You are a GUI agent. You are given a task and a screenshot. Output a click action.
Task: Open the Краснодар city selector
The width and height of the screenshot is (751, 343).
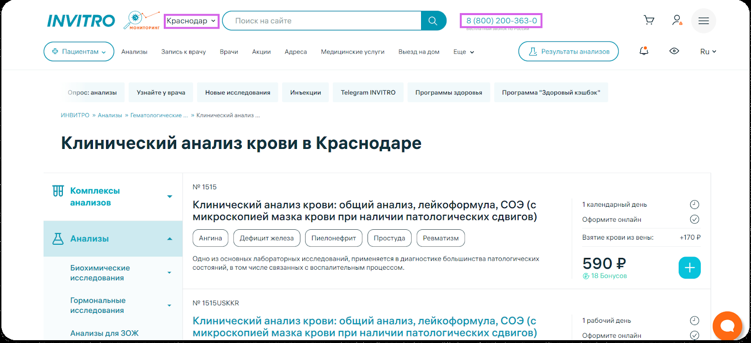(x=192, y=21)
